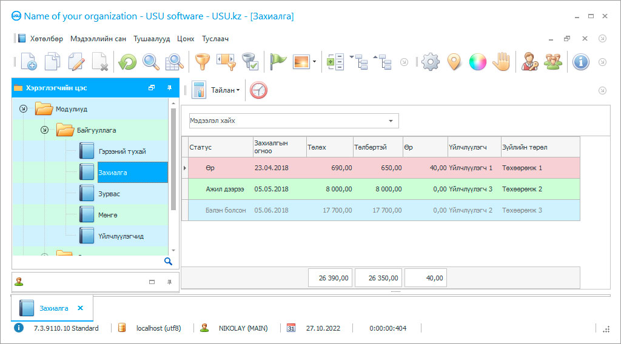
Task: Collapse the Байгууллага folder node
Action: pyautogui.click(x=44, y=130)
